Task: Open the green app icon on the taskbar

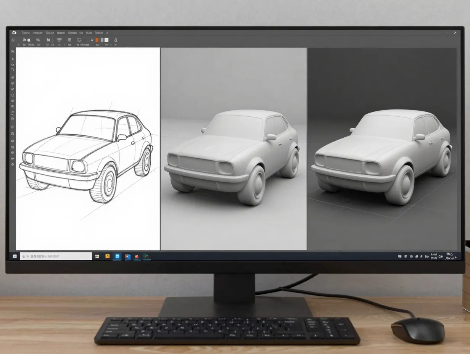Action: tap(146, 256)
